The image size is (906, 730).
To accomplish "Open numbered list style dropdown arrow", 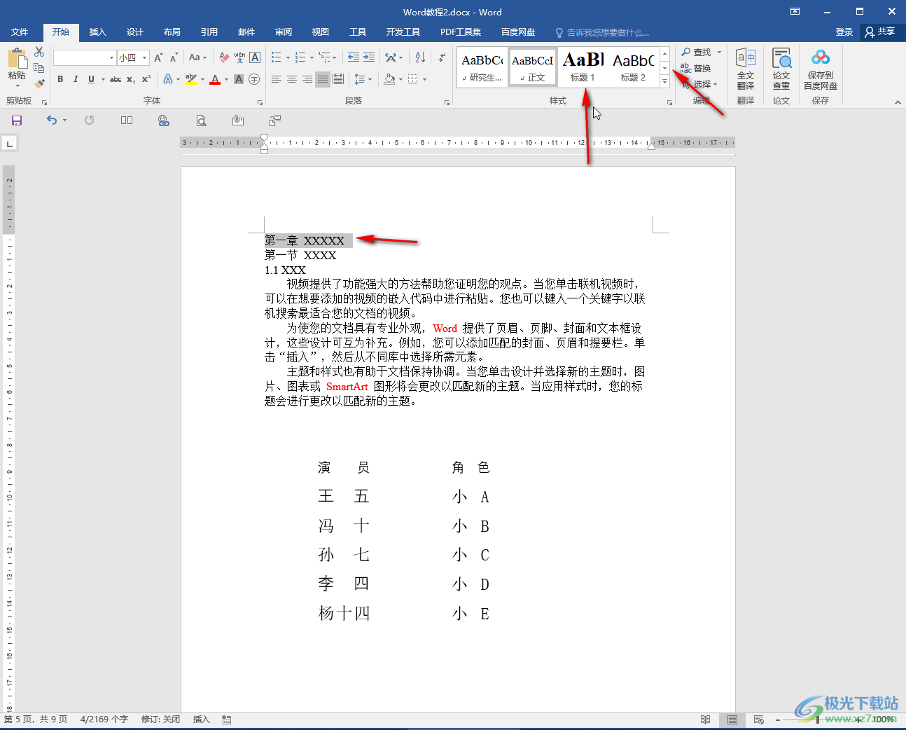I will 312,58.
